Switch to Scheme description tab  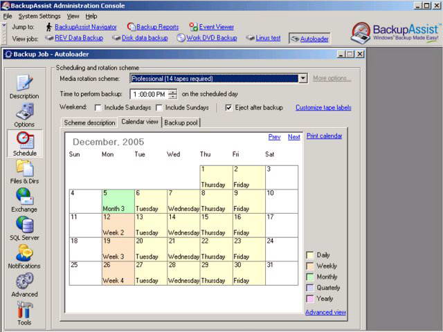(x=89, y=123)
